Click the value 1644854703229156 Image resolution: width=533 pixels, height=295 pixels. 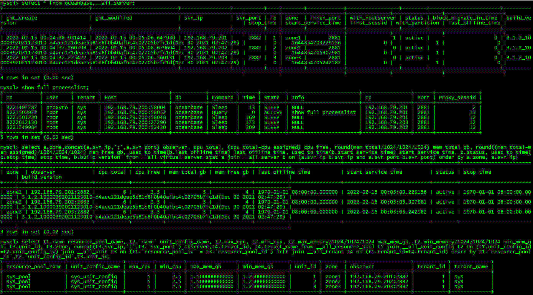click(x=316, y=43)
